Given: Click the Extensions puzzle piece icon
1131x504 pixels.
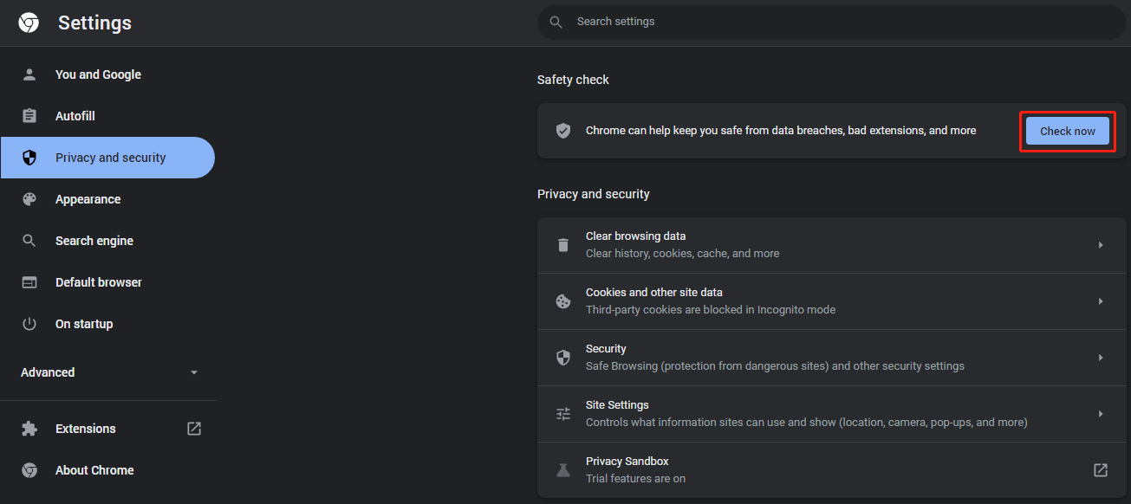Looking at the screenshot, I should pyautogui.click(x=29, y=429).
